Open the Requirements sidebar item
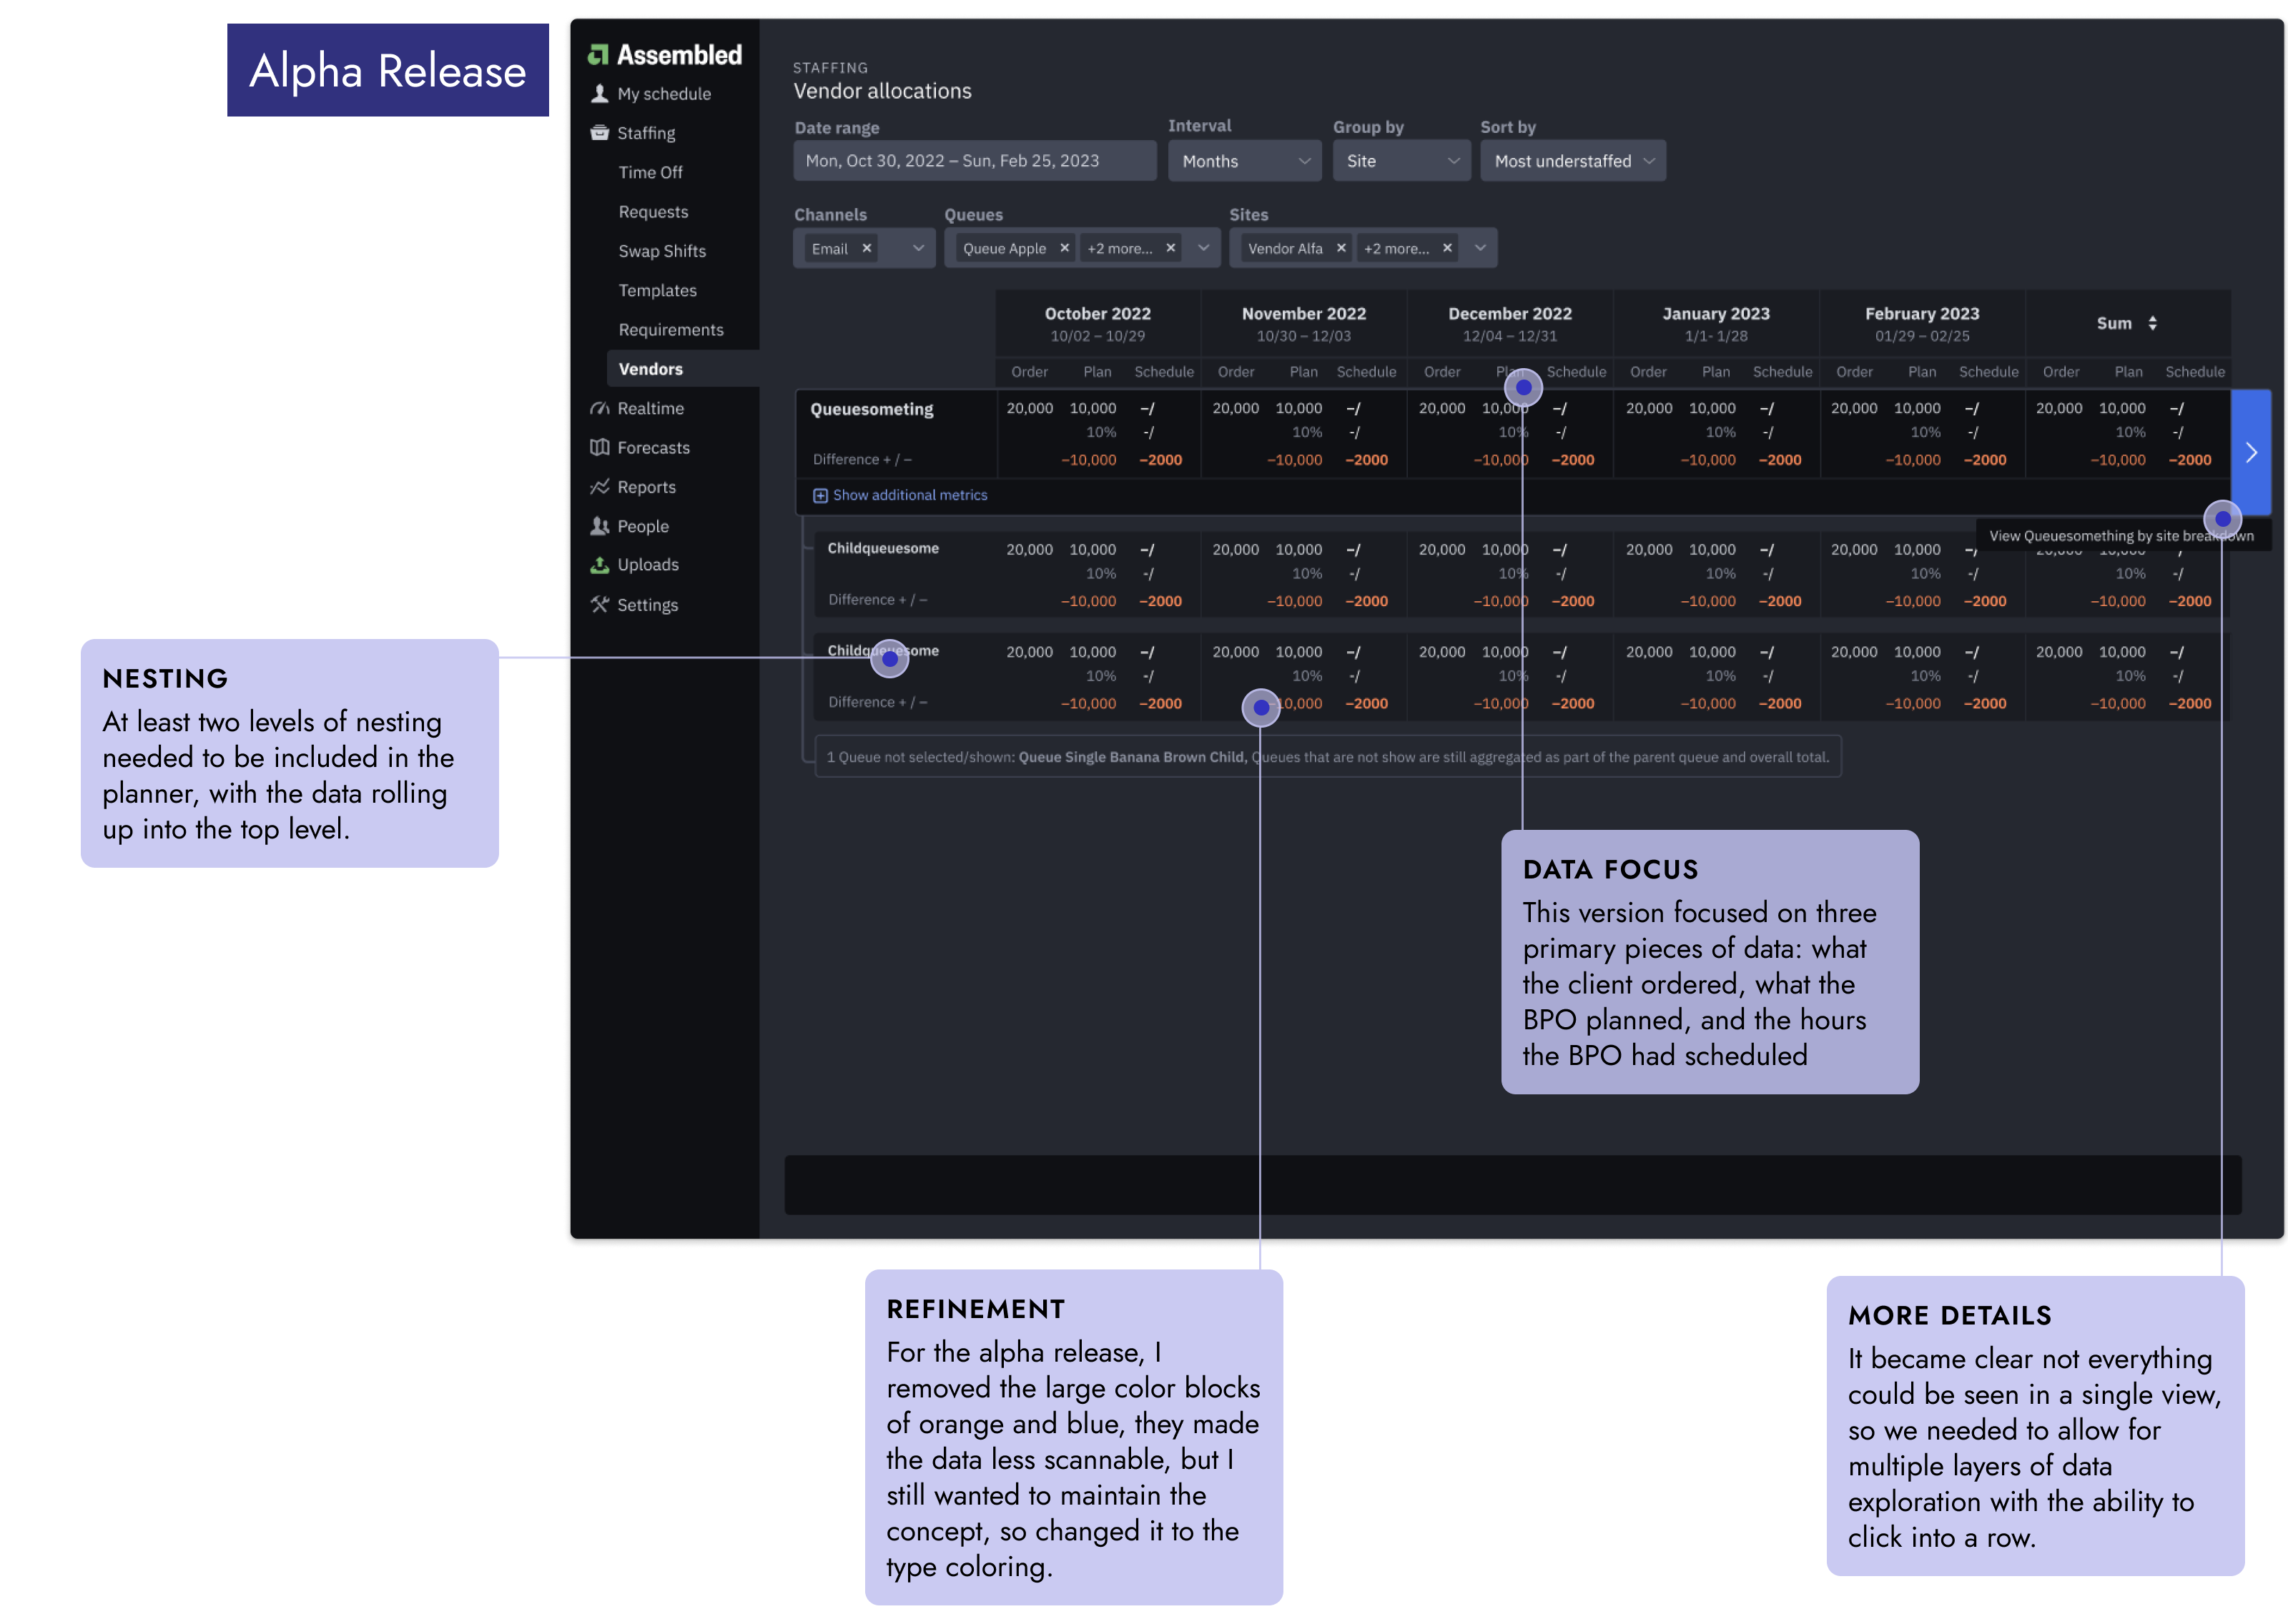The image size is (2288, 1624). point(670,330)
